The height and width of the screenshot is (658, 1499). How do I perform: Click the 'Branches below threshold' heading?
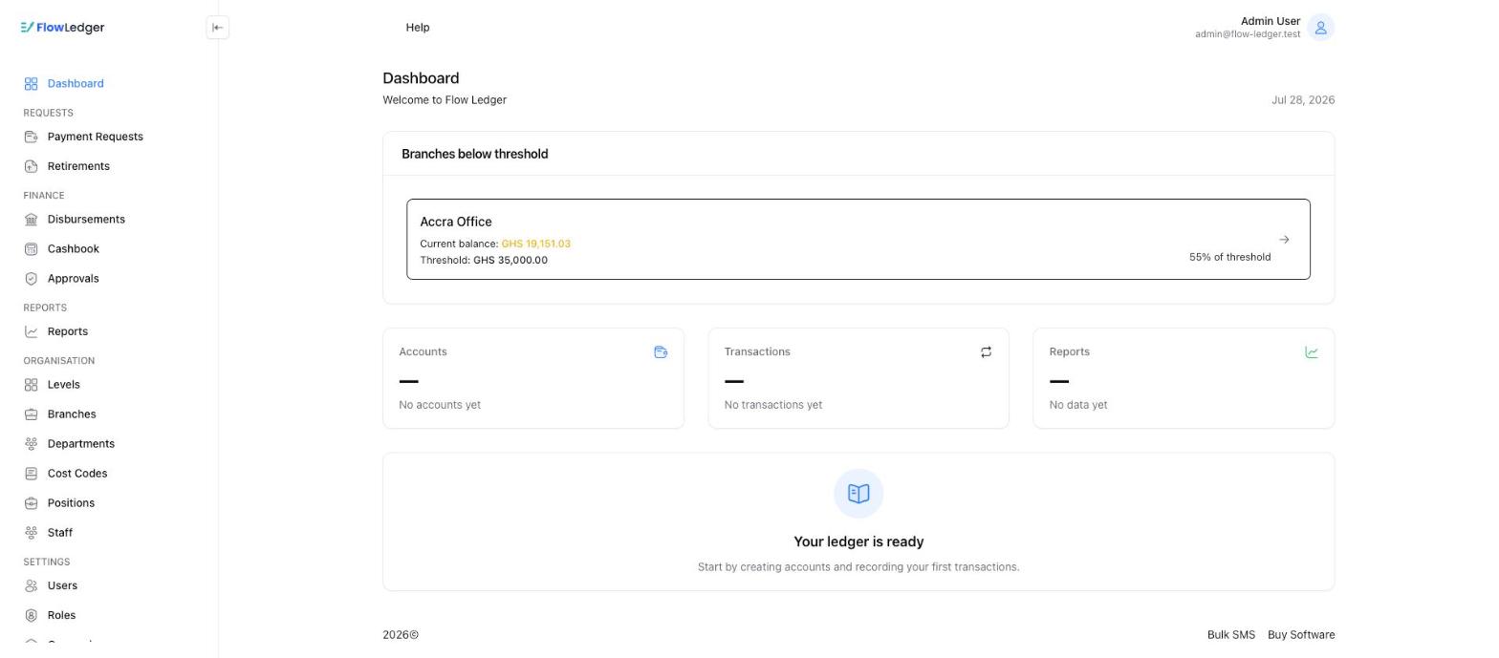tap(474, 154)
